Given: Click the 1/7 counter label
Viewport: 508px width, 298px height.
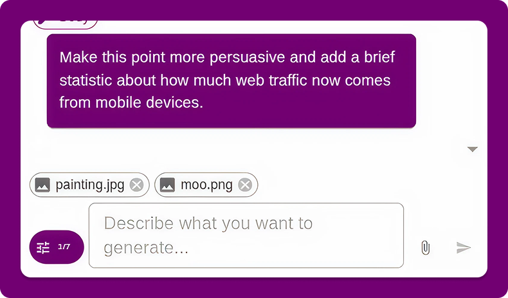Looking at the screenshot, I should pyautogui.click(x=64, y=247).
